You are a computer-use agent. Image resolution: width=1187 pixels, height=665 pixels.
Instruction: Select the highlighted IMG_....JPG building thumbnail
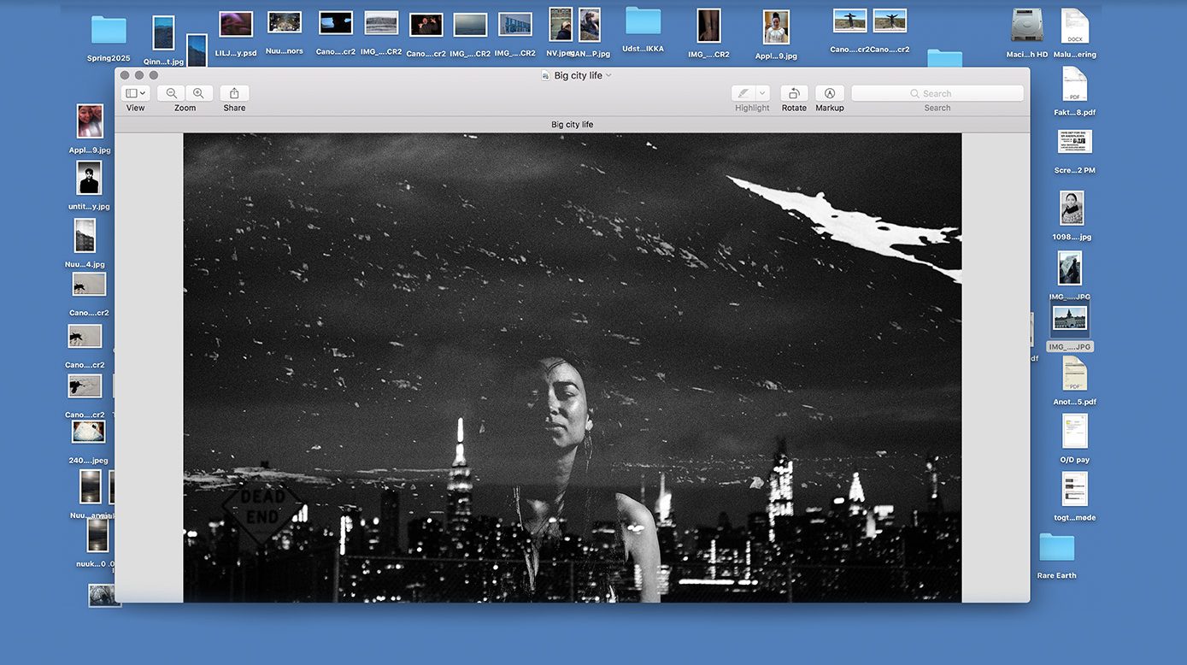(1071, 319)
